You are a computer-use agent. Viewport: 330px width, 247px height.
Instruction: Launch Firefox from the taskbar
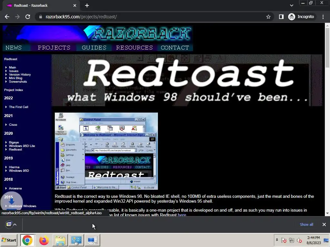pos(44,240)
